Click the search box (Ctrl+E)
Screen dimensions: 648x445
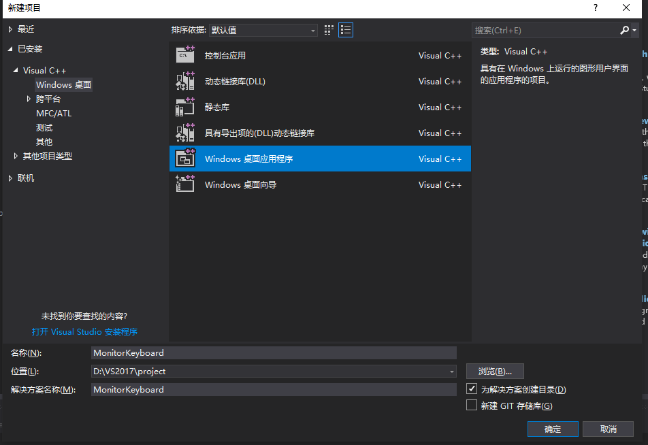tap(545, 30)
